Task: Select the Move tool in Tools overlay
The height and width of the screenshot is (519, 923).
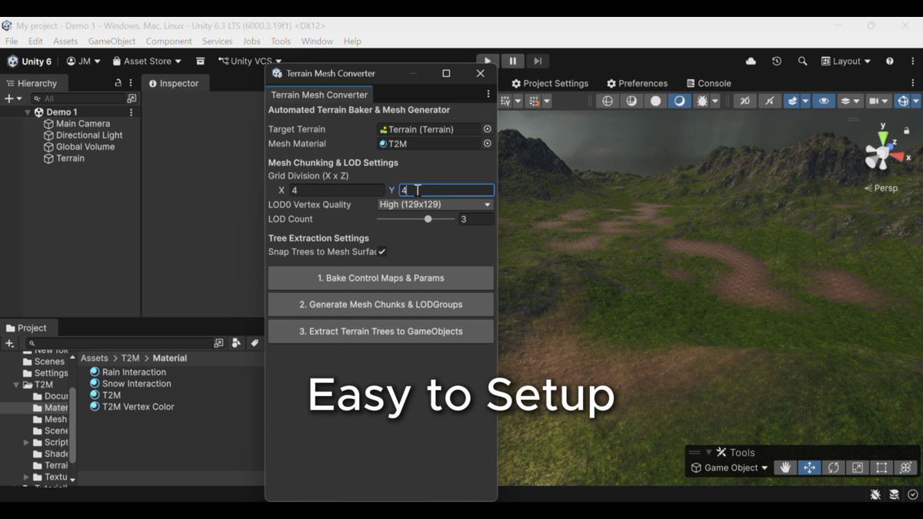Action: coord(809,467)
